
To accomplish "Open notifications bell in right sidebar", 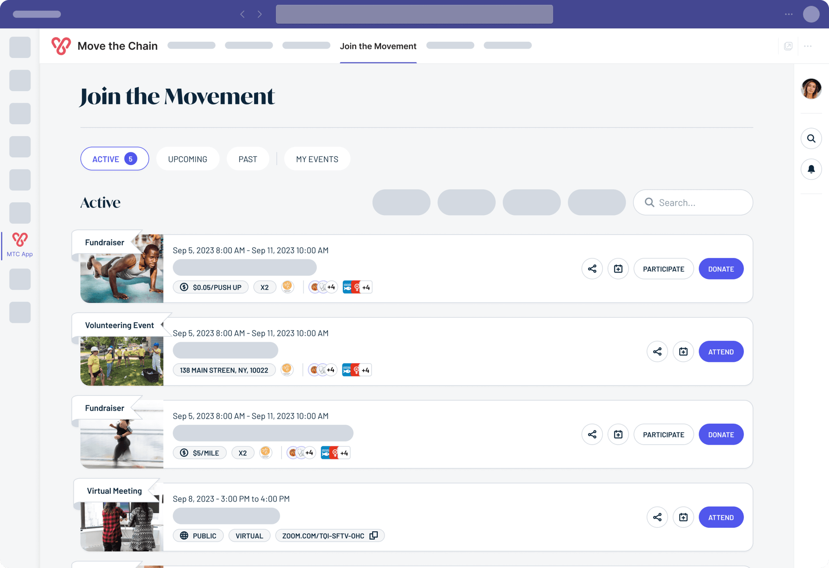I will [811, 169].
